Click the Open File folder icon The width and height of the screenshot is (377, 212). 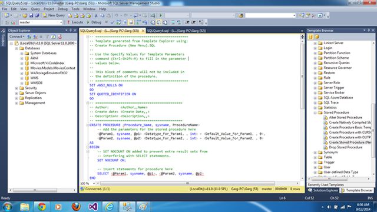(25, 15)
